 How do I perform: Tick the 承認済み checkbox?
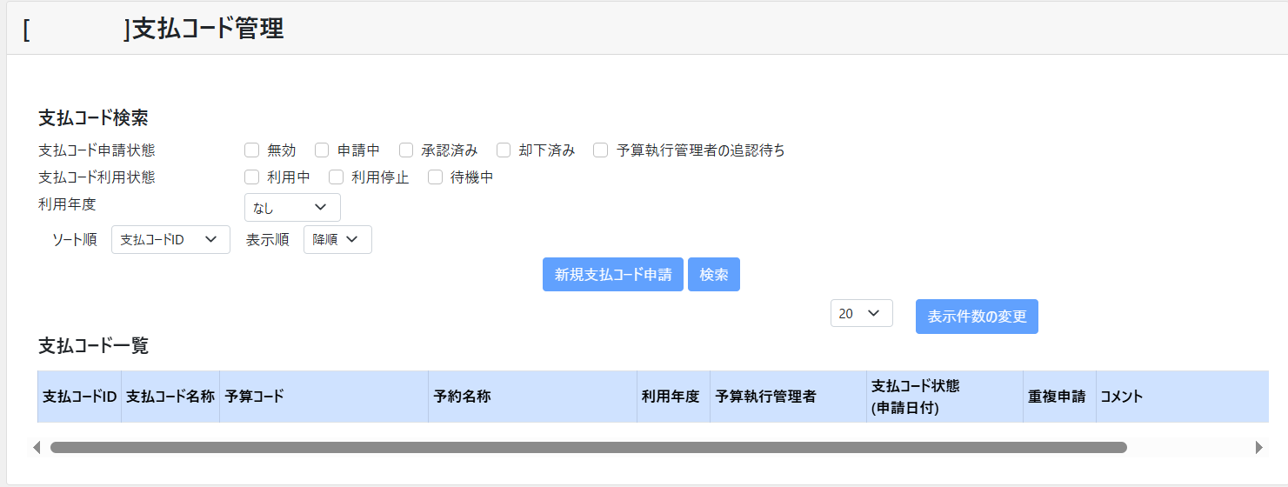406,150
